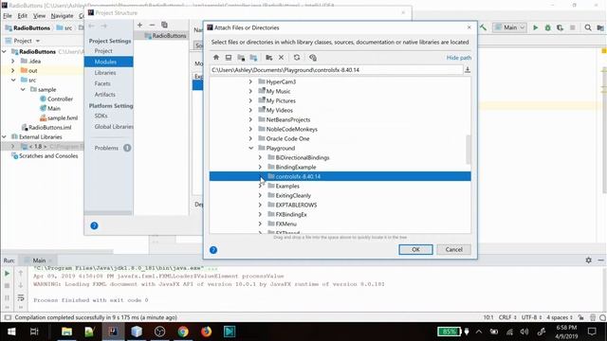The image size is (607, 341).
Task: Expand the HyperCam3 folder
Action: [x=250, y=81]
